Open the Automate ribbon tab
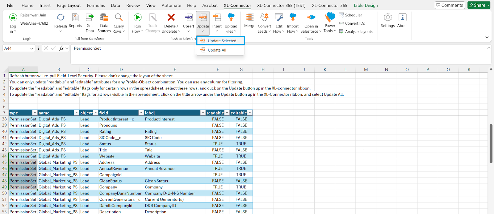 pyautogui.click(x=171, y=5)
